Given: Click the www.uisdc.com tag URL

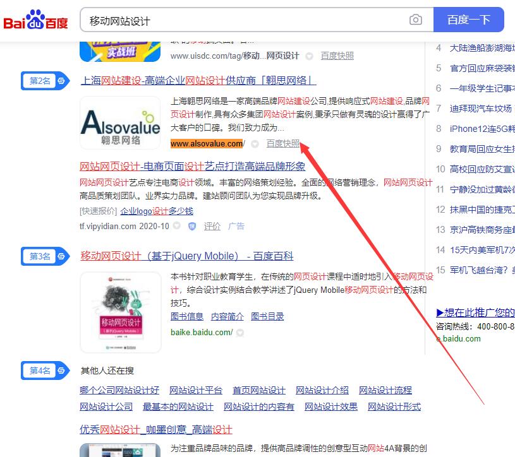Looking at the screenshot, I should (x=235, y=56).
